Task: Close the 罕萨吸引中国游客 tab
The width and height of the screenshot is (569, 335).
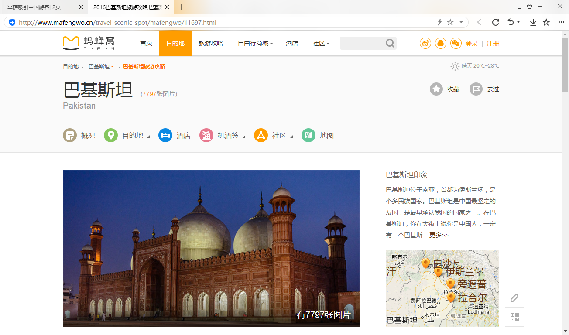Action: pos(81,7)
